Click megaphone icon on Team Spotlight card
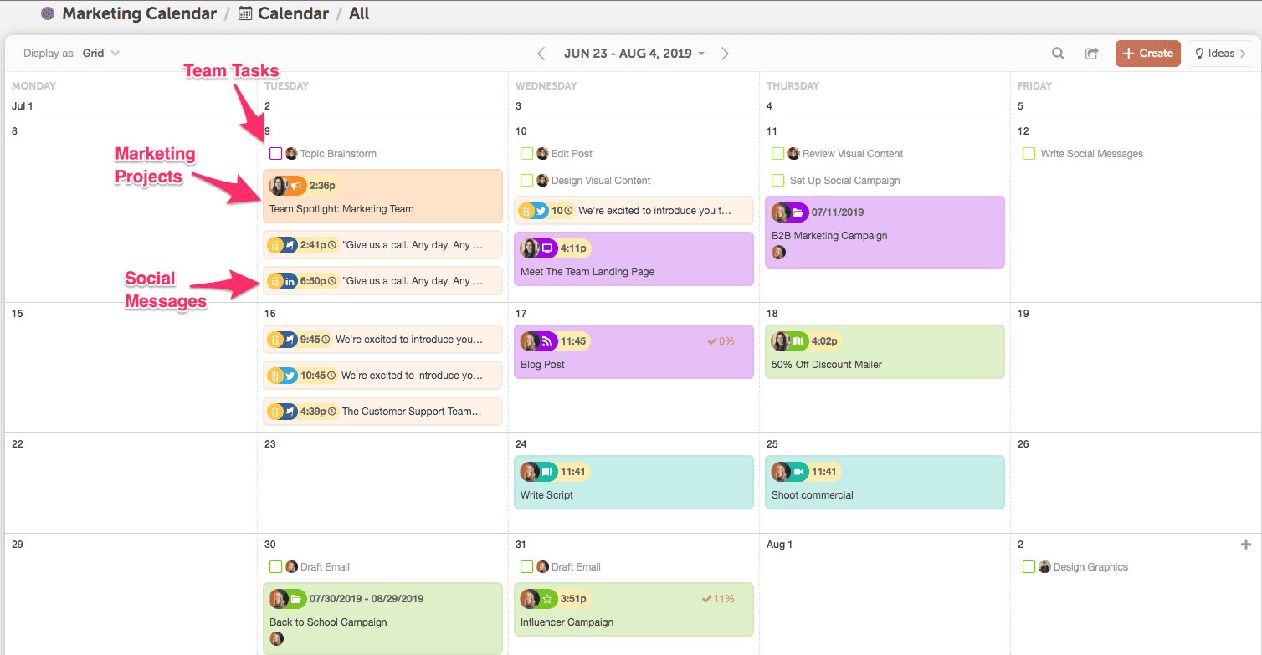This screenshot has height=655, width=1262. (296, 186)
